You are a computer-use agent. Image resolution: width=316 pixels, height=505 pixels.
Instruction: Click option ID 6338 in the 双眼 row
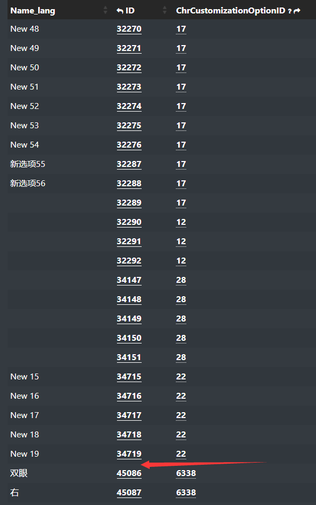pos(186,473)
